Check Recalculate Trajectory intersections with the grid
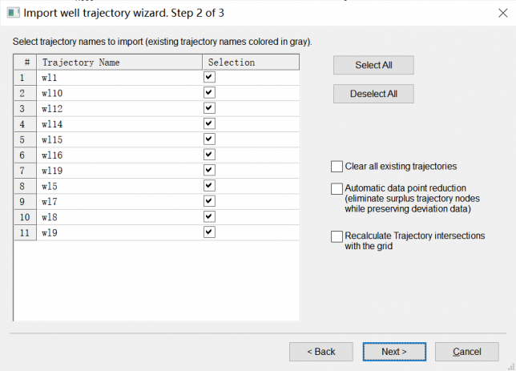The height and width of the screenshot is (371, 516). click(337, 236)
